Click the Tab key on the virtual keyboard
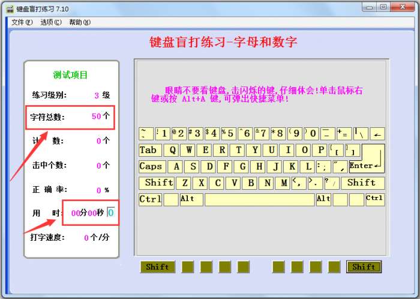This screenshot has width=420, height=299. click(x=150, y=150)
